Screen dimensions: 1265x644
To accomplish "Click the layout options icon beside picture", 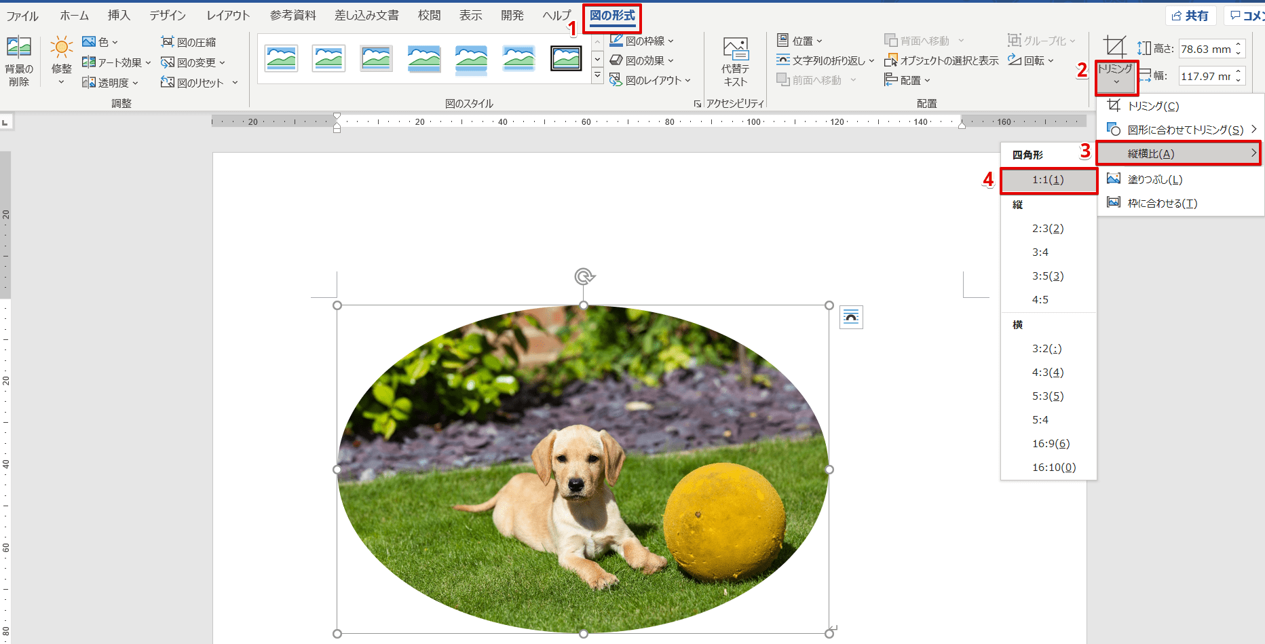I will [851, 317].
